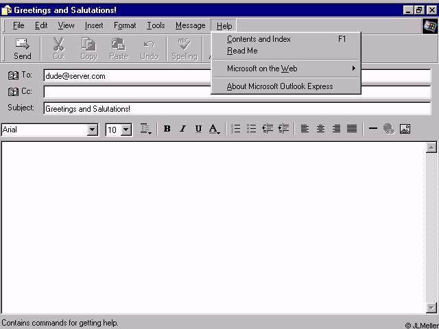
Task: Toggle Bold formatting
Action: 167,129
